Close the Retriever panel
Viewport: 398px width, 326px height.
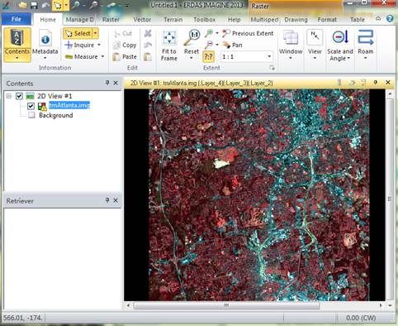(x=116, y=200)
